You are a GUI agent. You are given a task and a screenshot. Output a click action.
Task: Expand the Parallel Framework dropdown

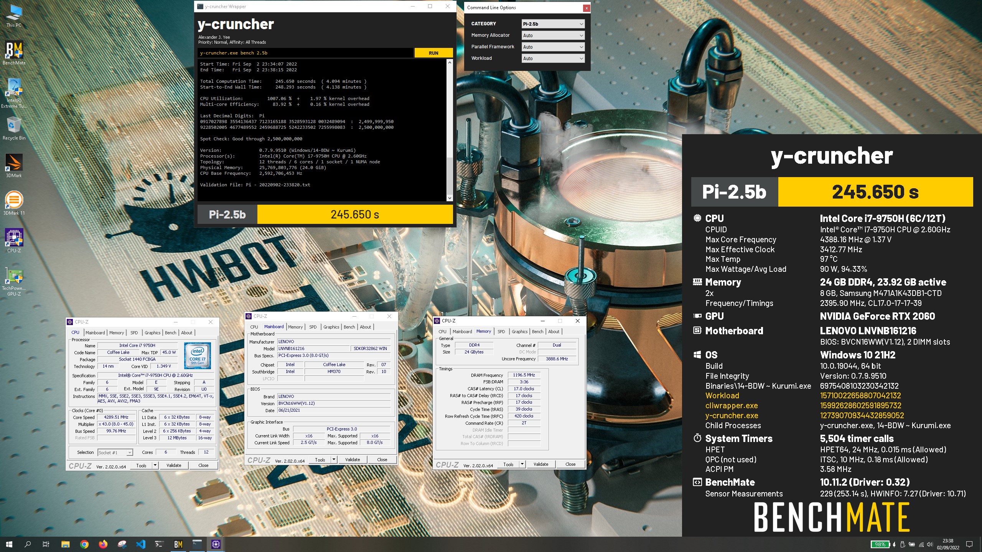pyautogui.click(x=553, y=47)
